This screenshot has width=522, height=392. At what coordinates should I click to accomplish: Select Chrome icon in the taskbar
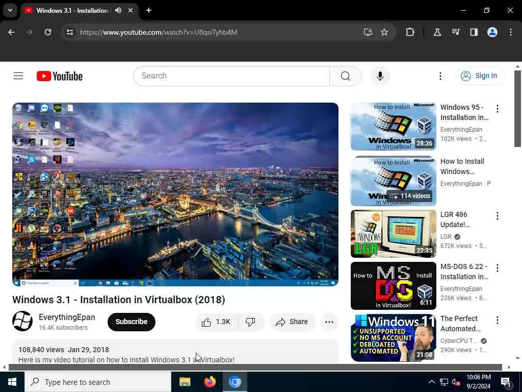(x=234, y=382)
